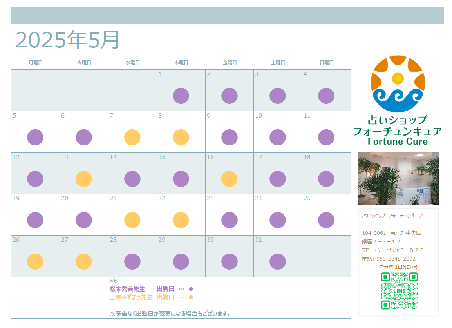The image size is (452, 328).
Task: Click the purple dot on May 18
Action: (326, 179)
